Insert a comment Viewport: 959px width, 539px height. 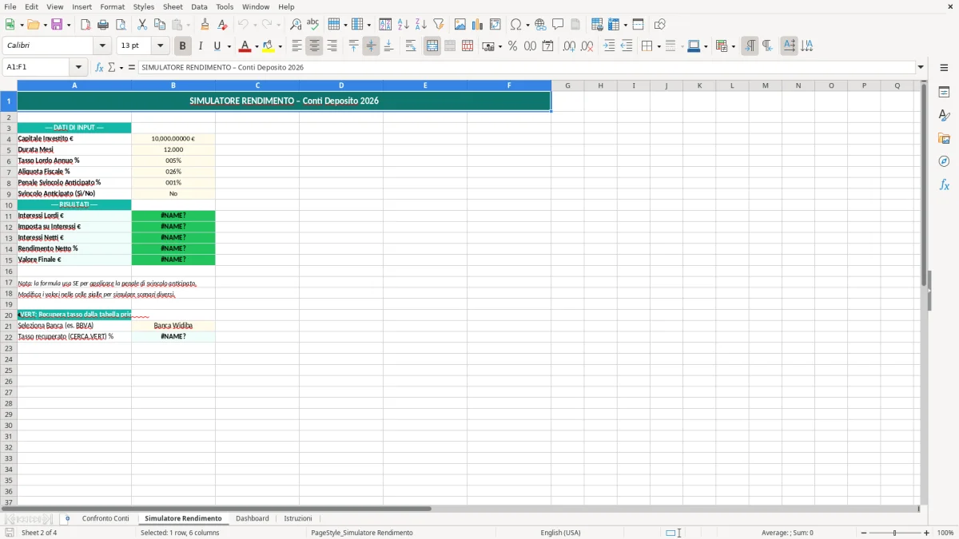559,25
